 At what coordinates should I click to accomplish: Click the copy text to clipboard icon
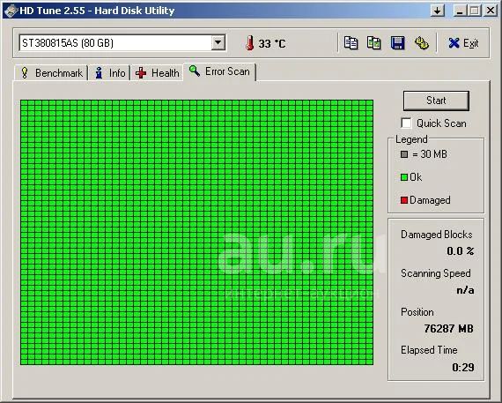pyautogui.click(x=351, y=43)
